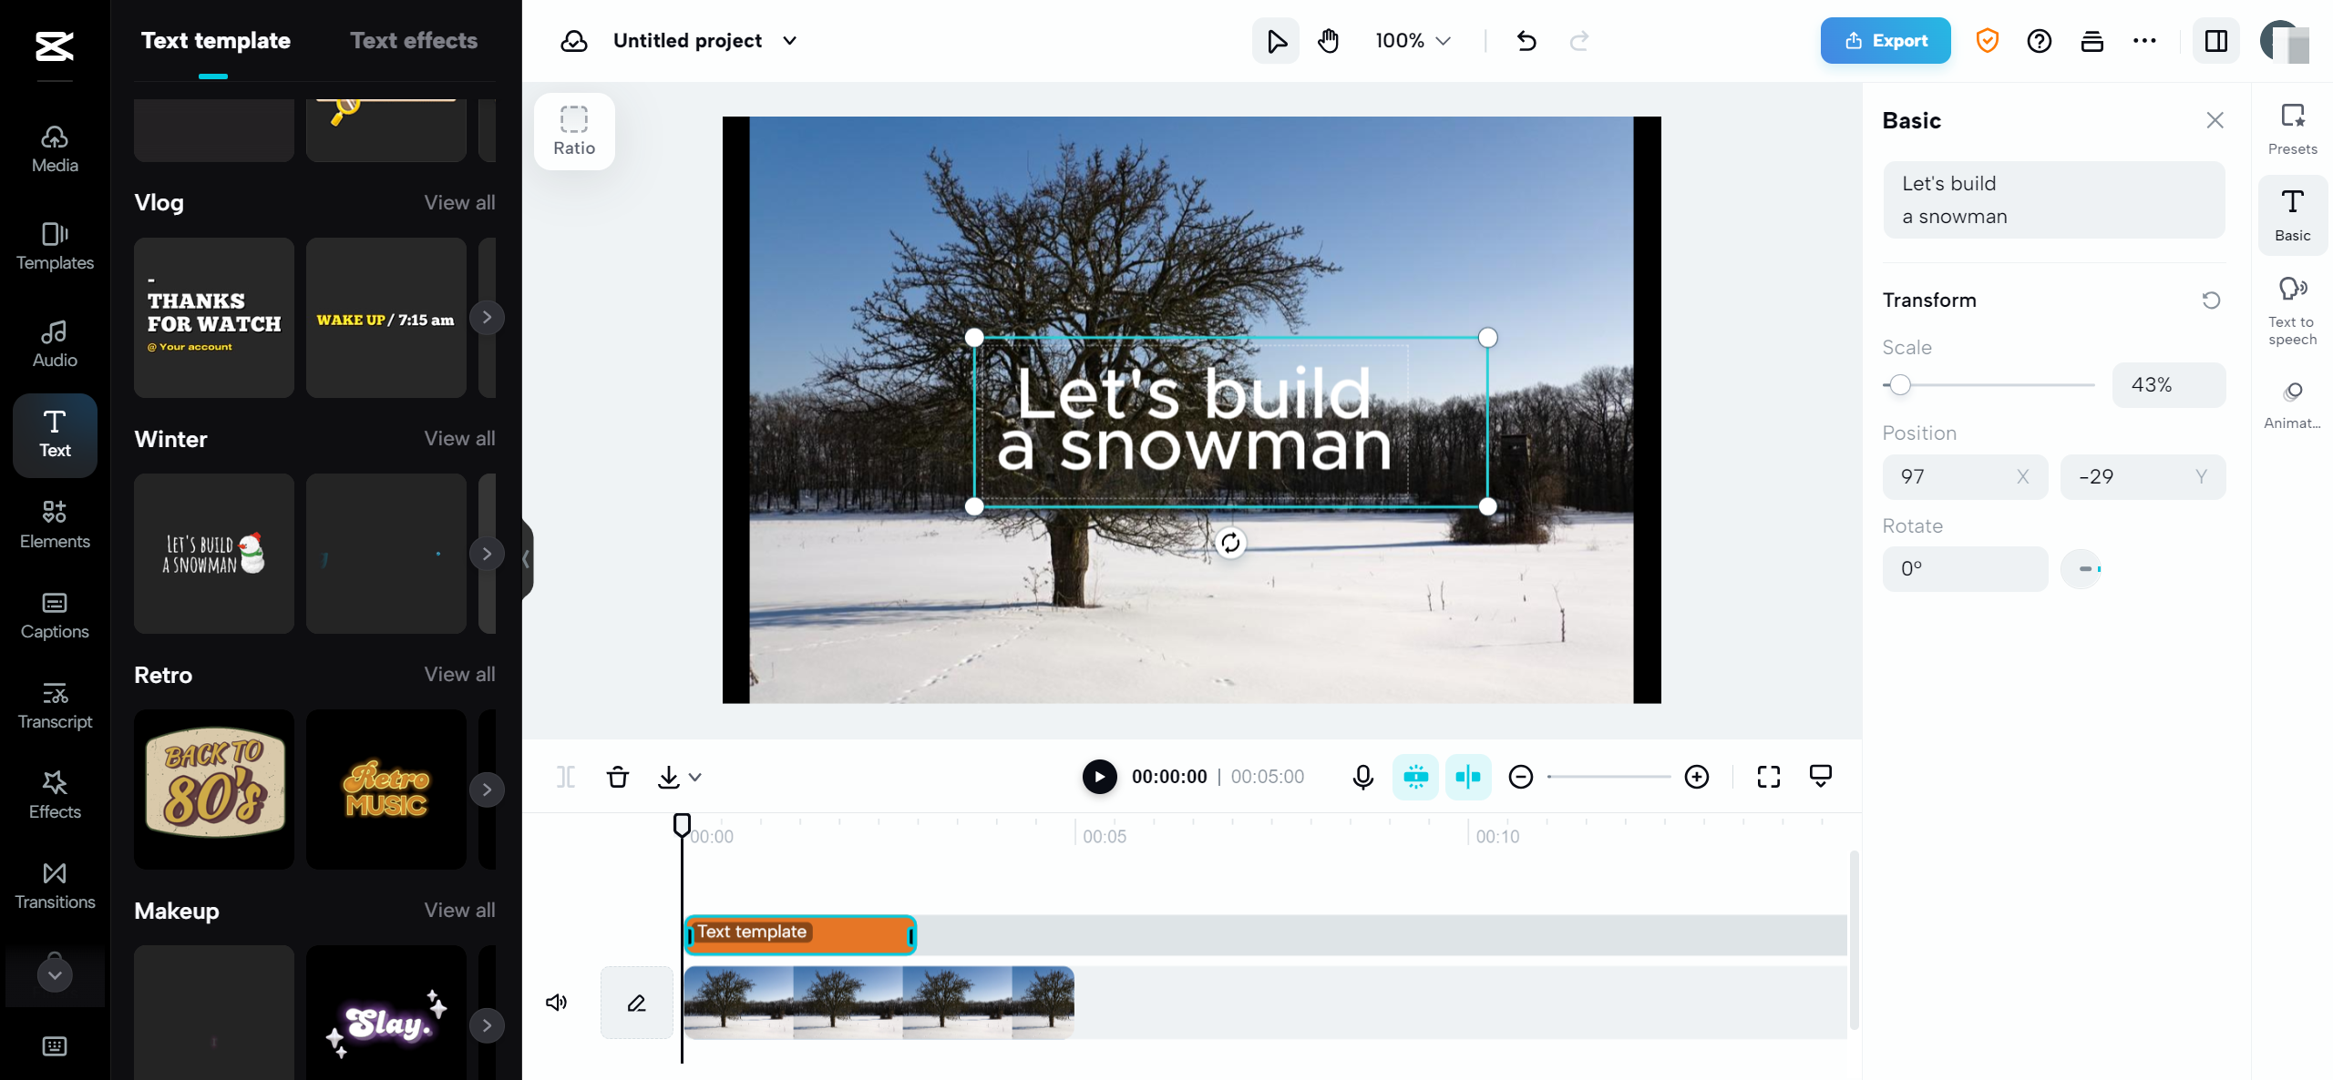Select the hand pan tool
Screen dimensions: 2333x1080
tap(1328, 41)
